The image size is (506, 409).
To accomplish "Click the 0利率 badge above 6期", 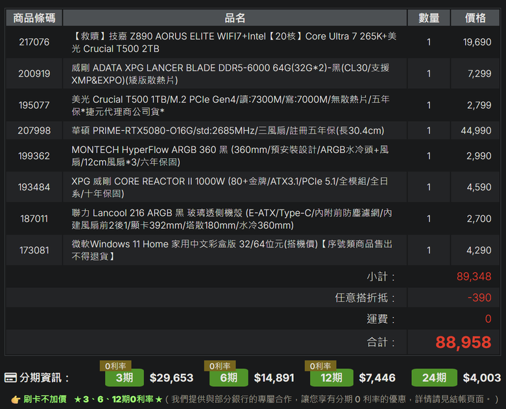I will coord(220,366).
